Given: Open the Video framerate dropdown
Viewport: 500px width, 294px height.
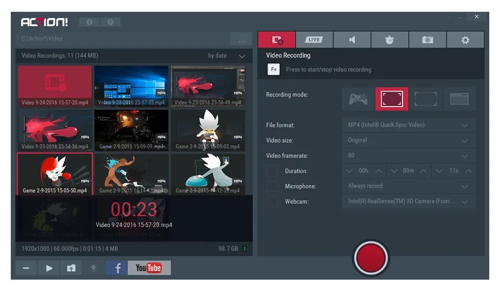Looking at the screenshot, I should pyautogui.click(x=409, y=155).
